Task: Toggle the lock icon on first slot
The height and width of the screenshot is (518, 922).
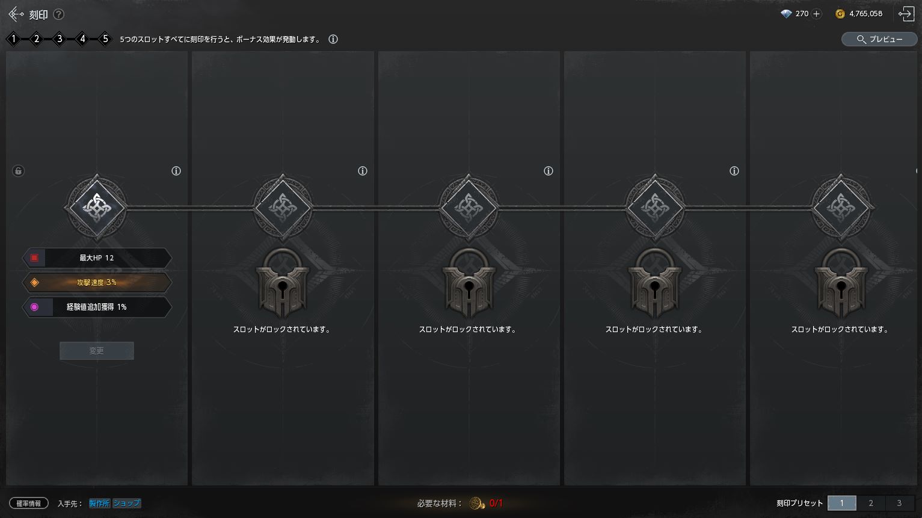Action: pyautogui.click(x=18, y=171)
